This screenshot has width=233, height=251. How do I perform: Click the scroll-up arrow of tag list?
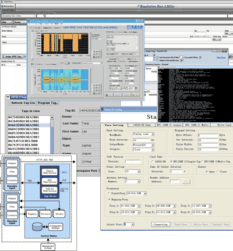[52, 118]
